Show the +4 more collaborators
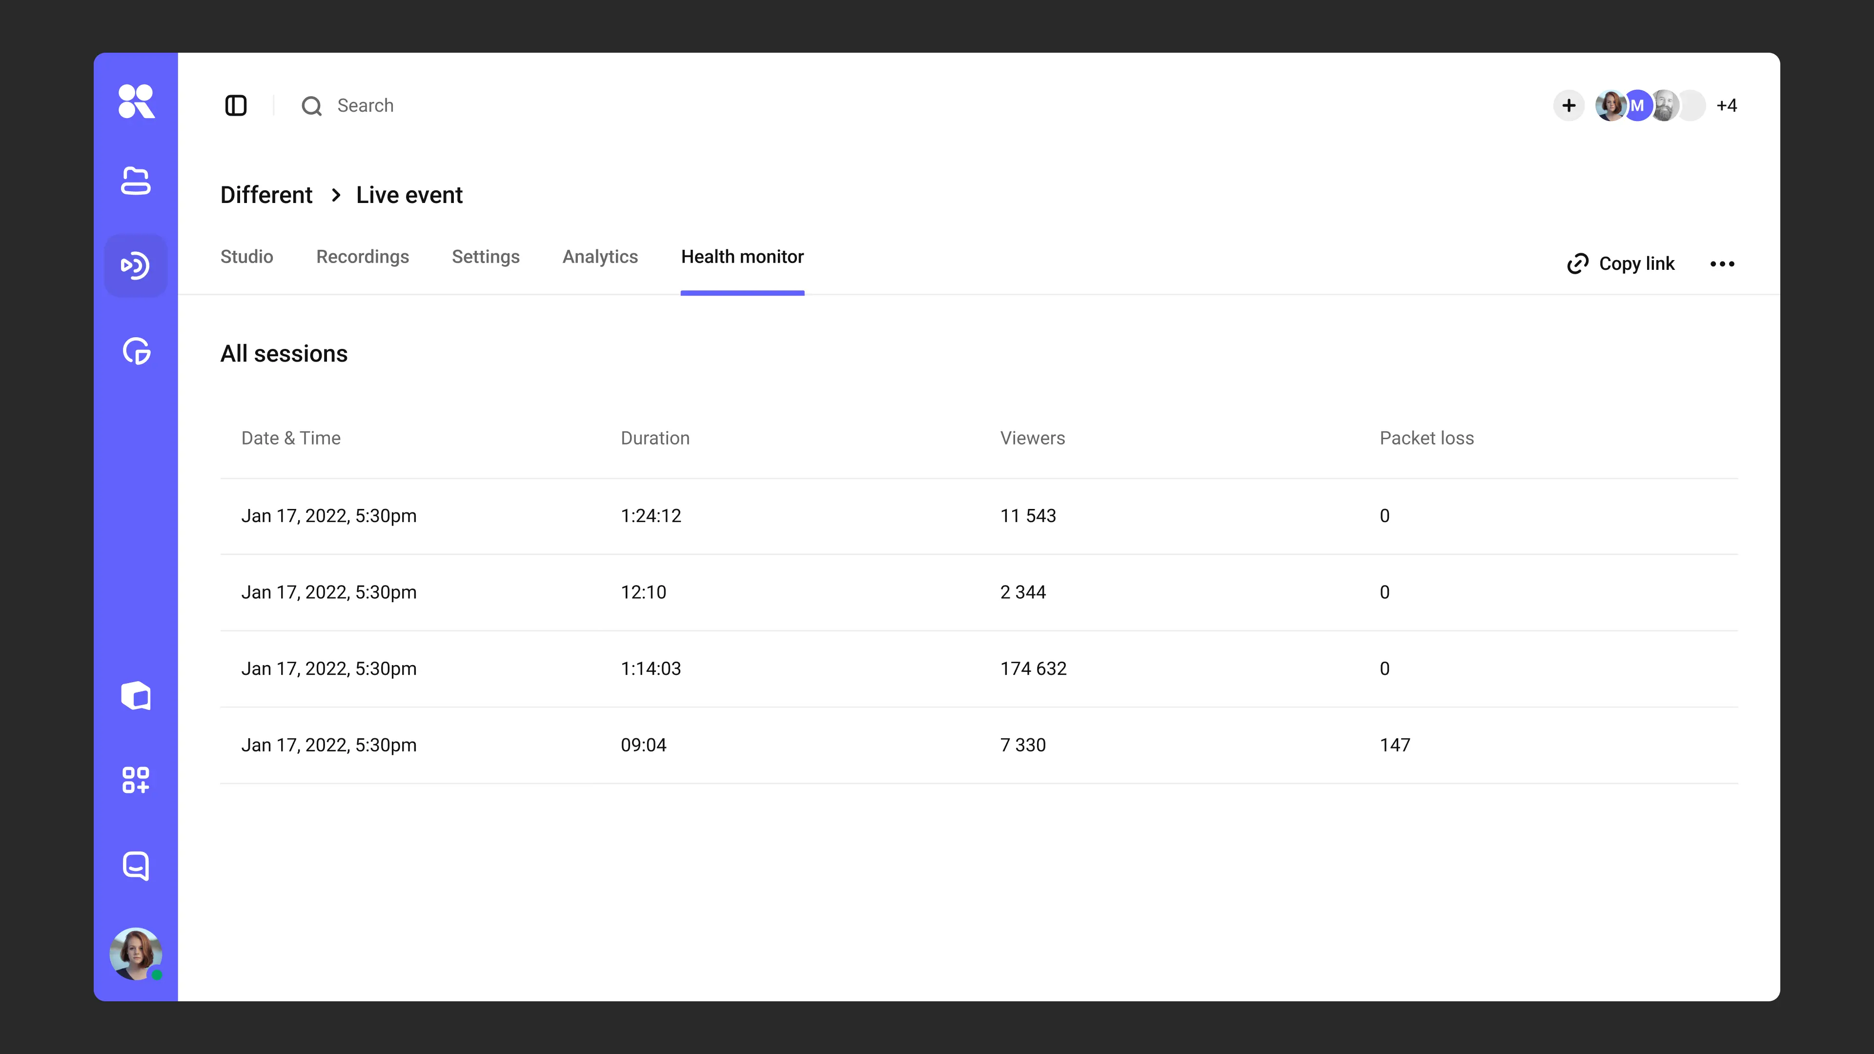This screenshot has height=1054, width=1874. coord(1726,105)
